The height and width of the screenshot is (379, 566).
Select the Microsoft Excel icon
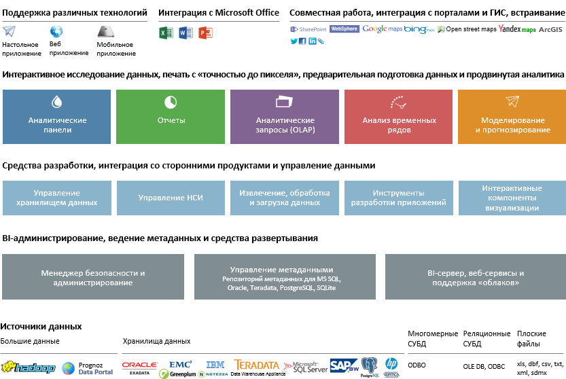coord(166,33)
